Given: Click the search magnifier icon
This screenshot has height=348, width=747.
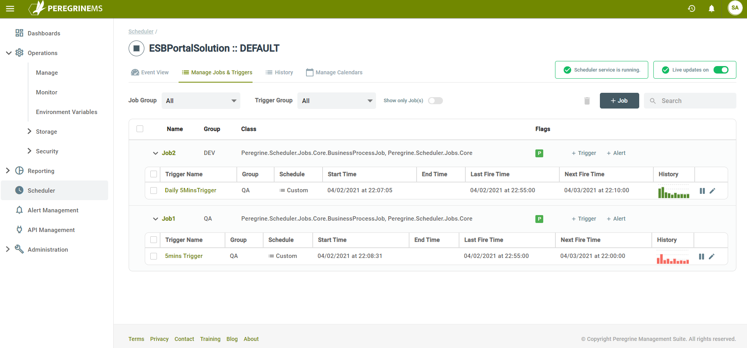Looking at the screenshot, I should click(653, 101).
